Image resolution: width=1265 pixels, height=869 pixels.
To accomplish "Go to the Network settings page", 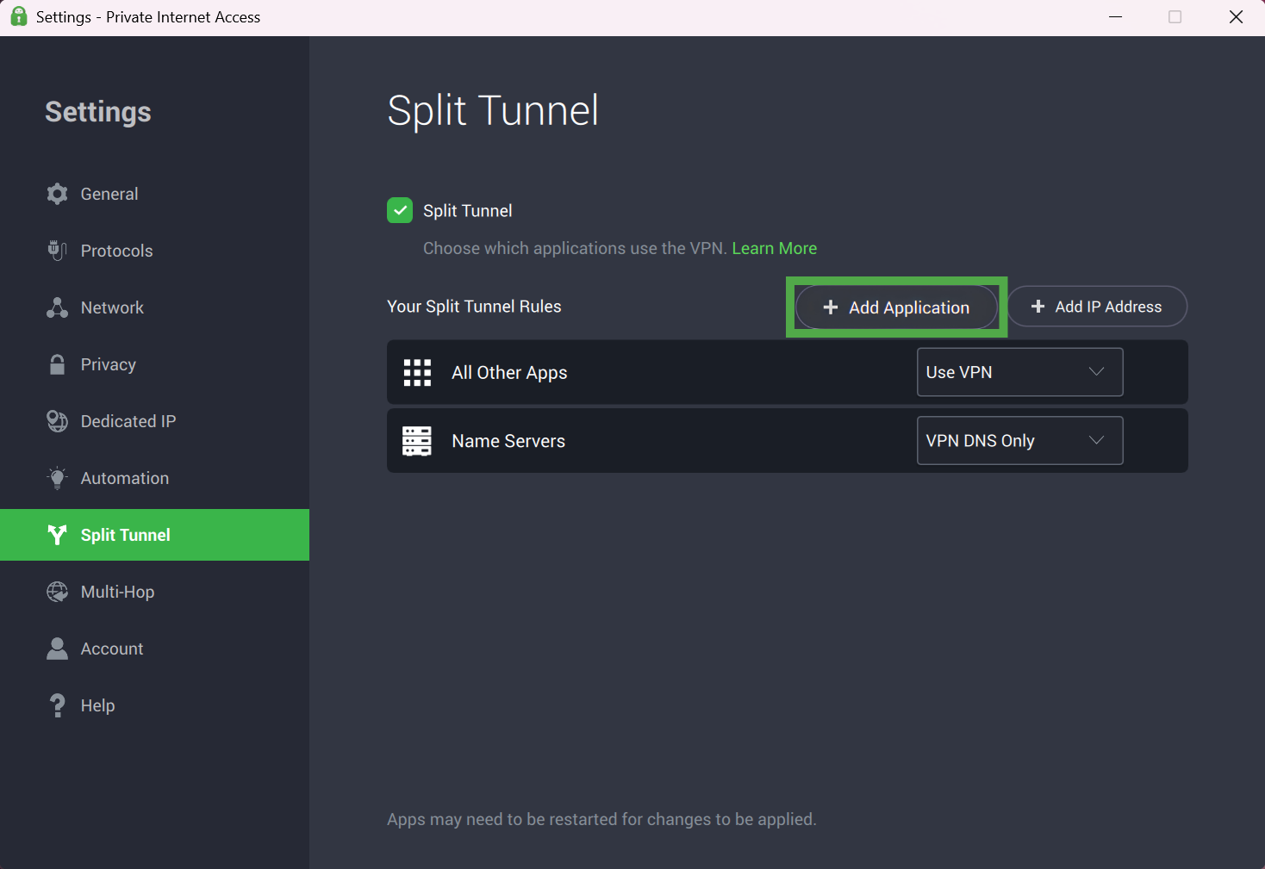I will point(154,307).
